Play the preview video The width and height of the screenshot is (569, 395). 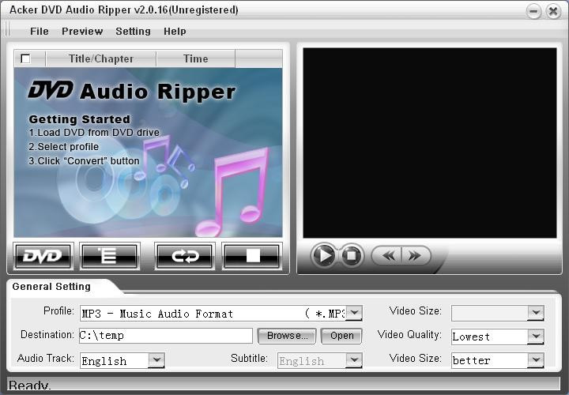point(323,255)
